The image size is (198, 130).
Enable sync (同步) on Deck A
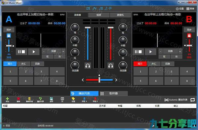[9, 30]
